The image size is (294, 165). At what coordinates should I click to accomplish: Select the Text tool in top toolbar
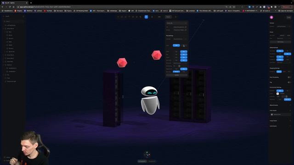129,17
